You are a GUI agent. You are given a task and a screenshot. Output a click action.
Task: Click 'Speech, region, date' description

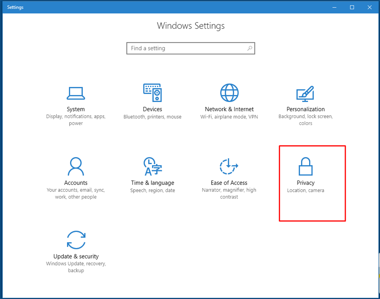(153, 190)
